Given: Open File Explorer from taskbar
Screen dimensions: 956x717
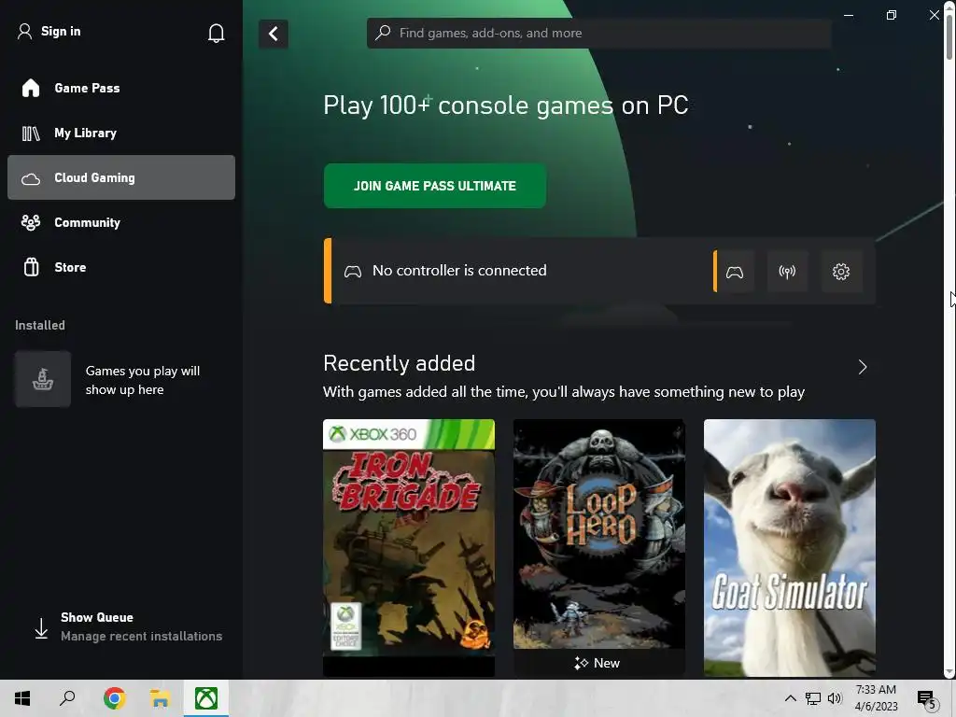Looking at the screenshot, I should (x=160, y=698).
